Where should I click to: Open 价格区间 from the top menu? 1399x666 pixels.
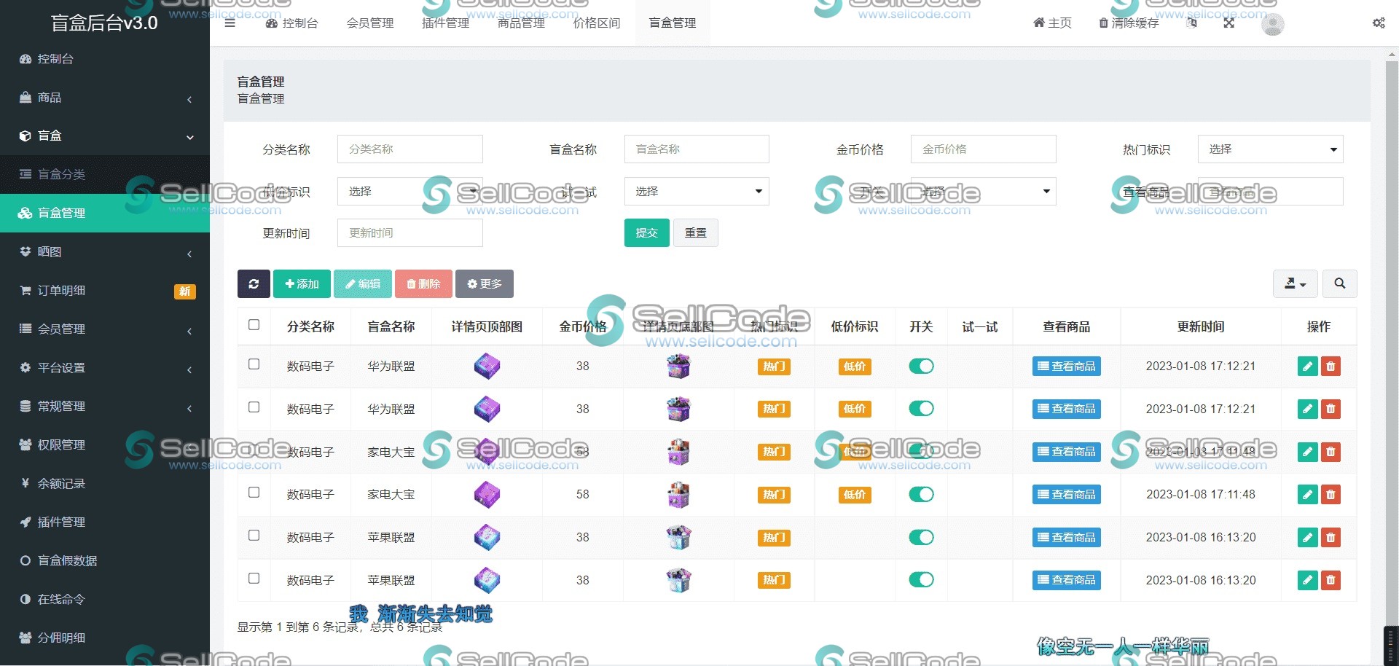(x=596, y=23)
